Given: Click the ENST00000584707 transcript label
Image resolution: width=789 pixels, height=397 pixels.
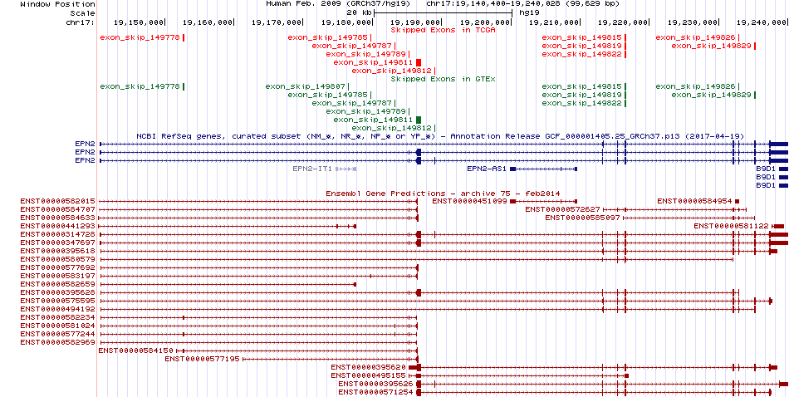Looking at the screenshot, I should (x=58, y=209).
